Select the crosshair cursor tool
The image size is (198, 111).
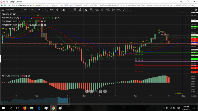coord(86,10)
